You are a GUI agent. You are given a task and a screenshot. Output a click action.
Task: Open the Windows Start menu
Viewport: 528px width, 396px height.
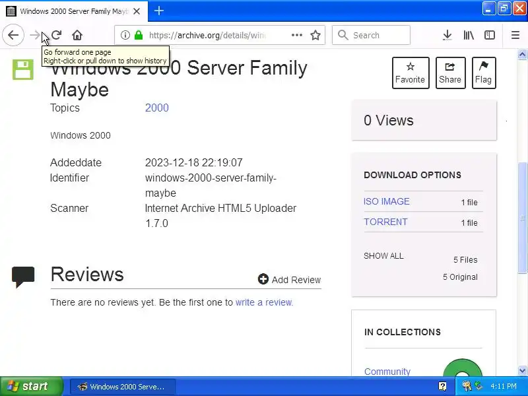coord(32,386)
